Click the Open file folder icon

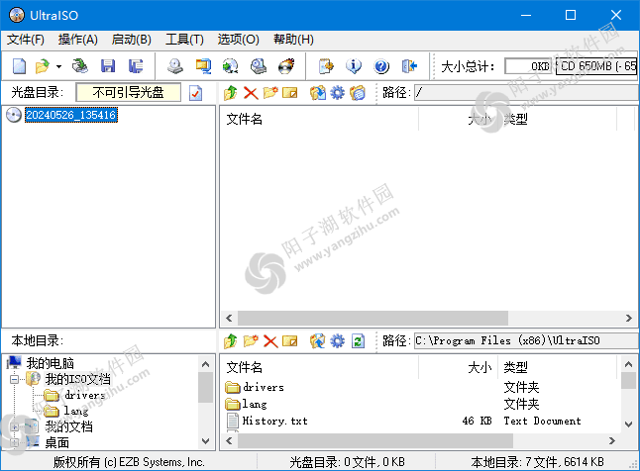point(42,66)
